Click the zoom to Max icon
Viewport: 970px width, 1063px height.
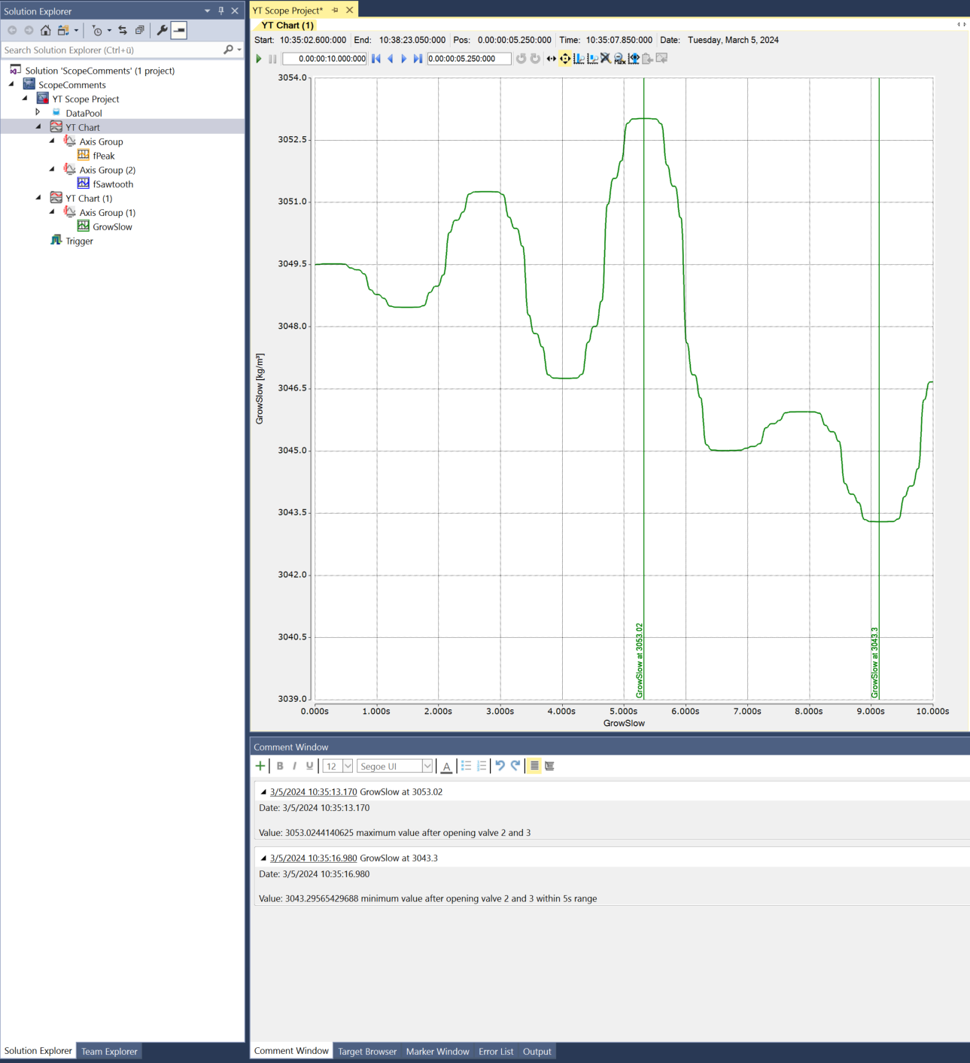click(619, 59)
